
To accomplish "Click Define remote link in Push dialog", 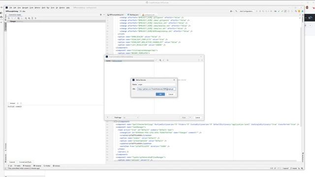I will pyautogui.click(x=117, y=61).
